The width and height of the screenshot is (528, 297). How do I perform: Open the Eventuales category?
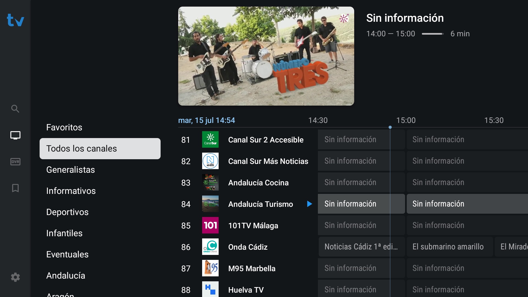(100, 254)
